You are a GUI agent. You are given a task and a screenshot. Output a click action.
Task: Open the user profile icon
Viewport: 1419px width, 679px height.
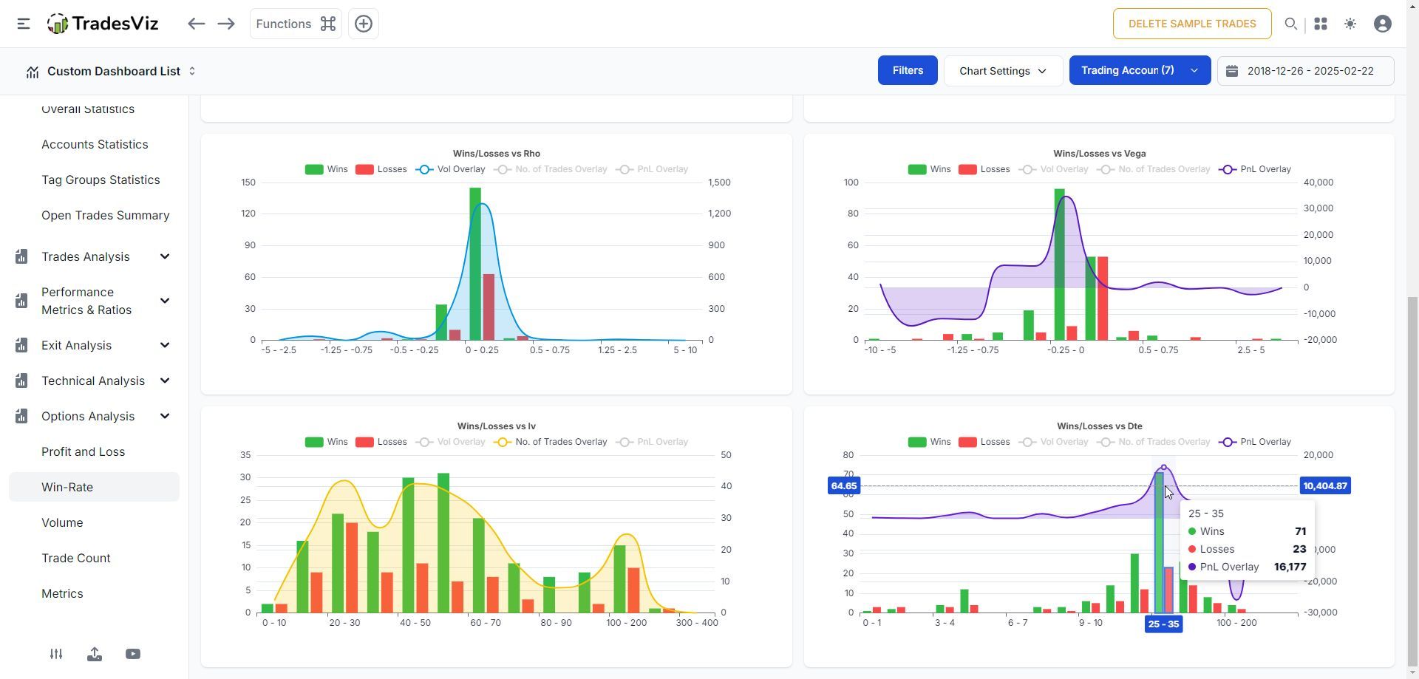coord(1383,24)
